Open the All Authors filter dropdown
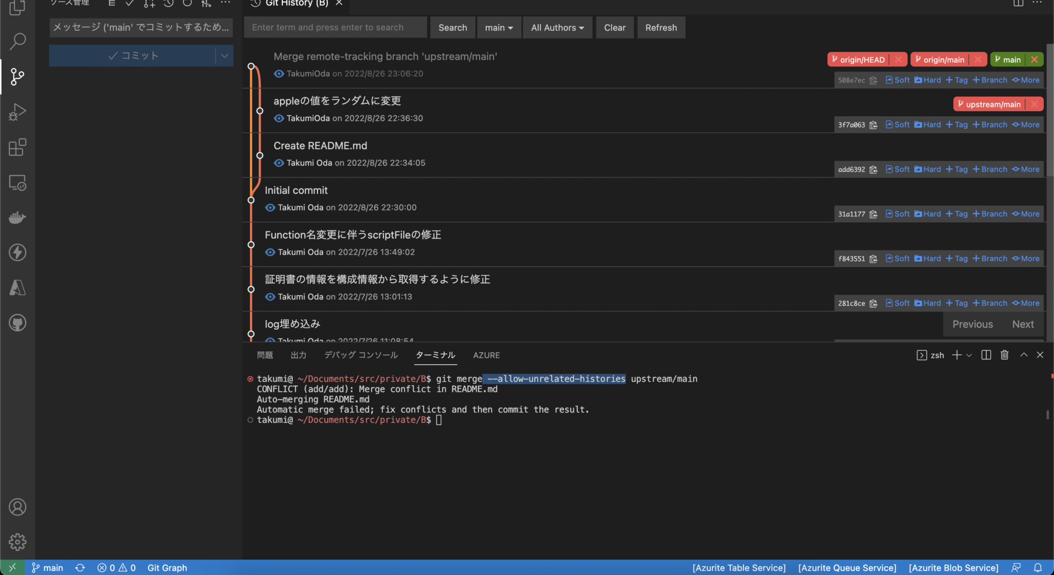This screenshot has width=1054, height=575. coord(557,27)
